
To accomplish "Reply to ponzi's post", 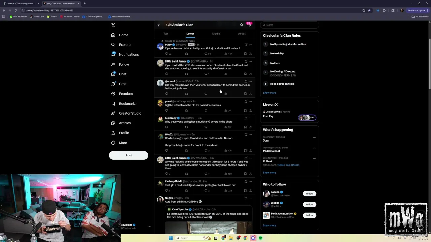I will [166, 111].
